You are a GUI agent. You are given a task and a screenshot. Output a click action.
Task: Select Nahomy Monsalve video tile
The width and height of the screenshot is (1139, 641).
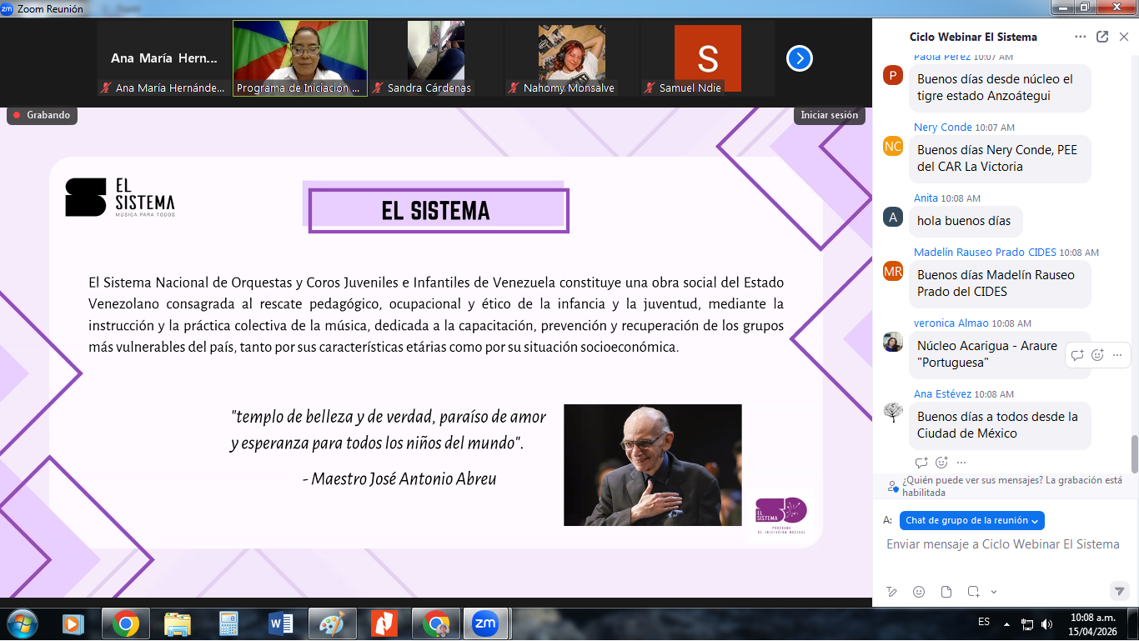(572, 58)
